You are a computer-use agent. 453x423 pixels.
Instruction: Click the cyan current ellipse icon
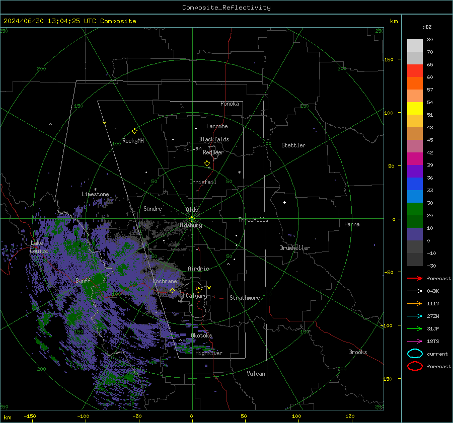[415, 354]
